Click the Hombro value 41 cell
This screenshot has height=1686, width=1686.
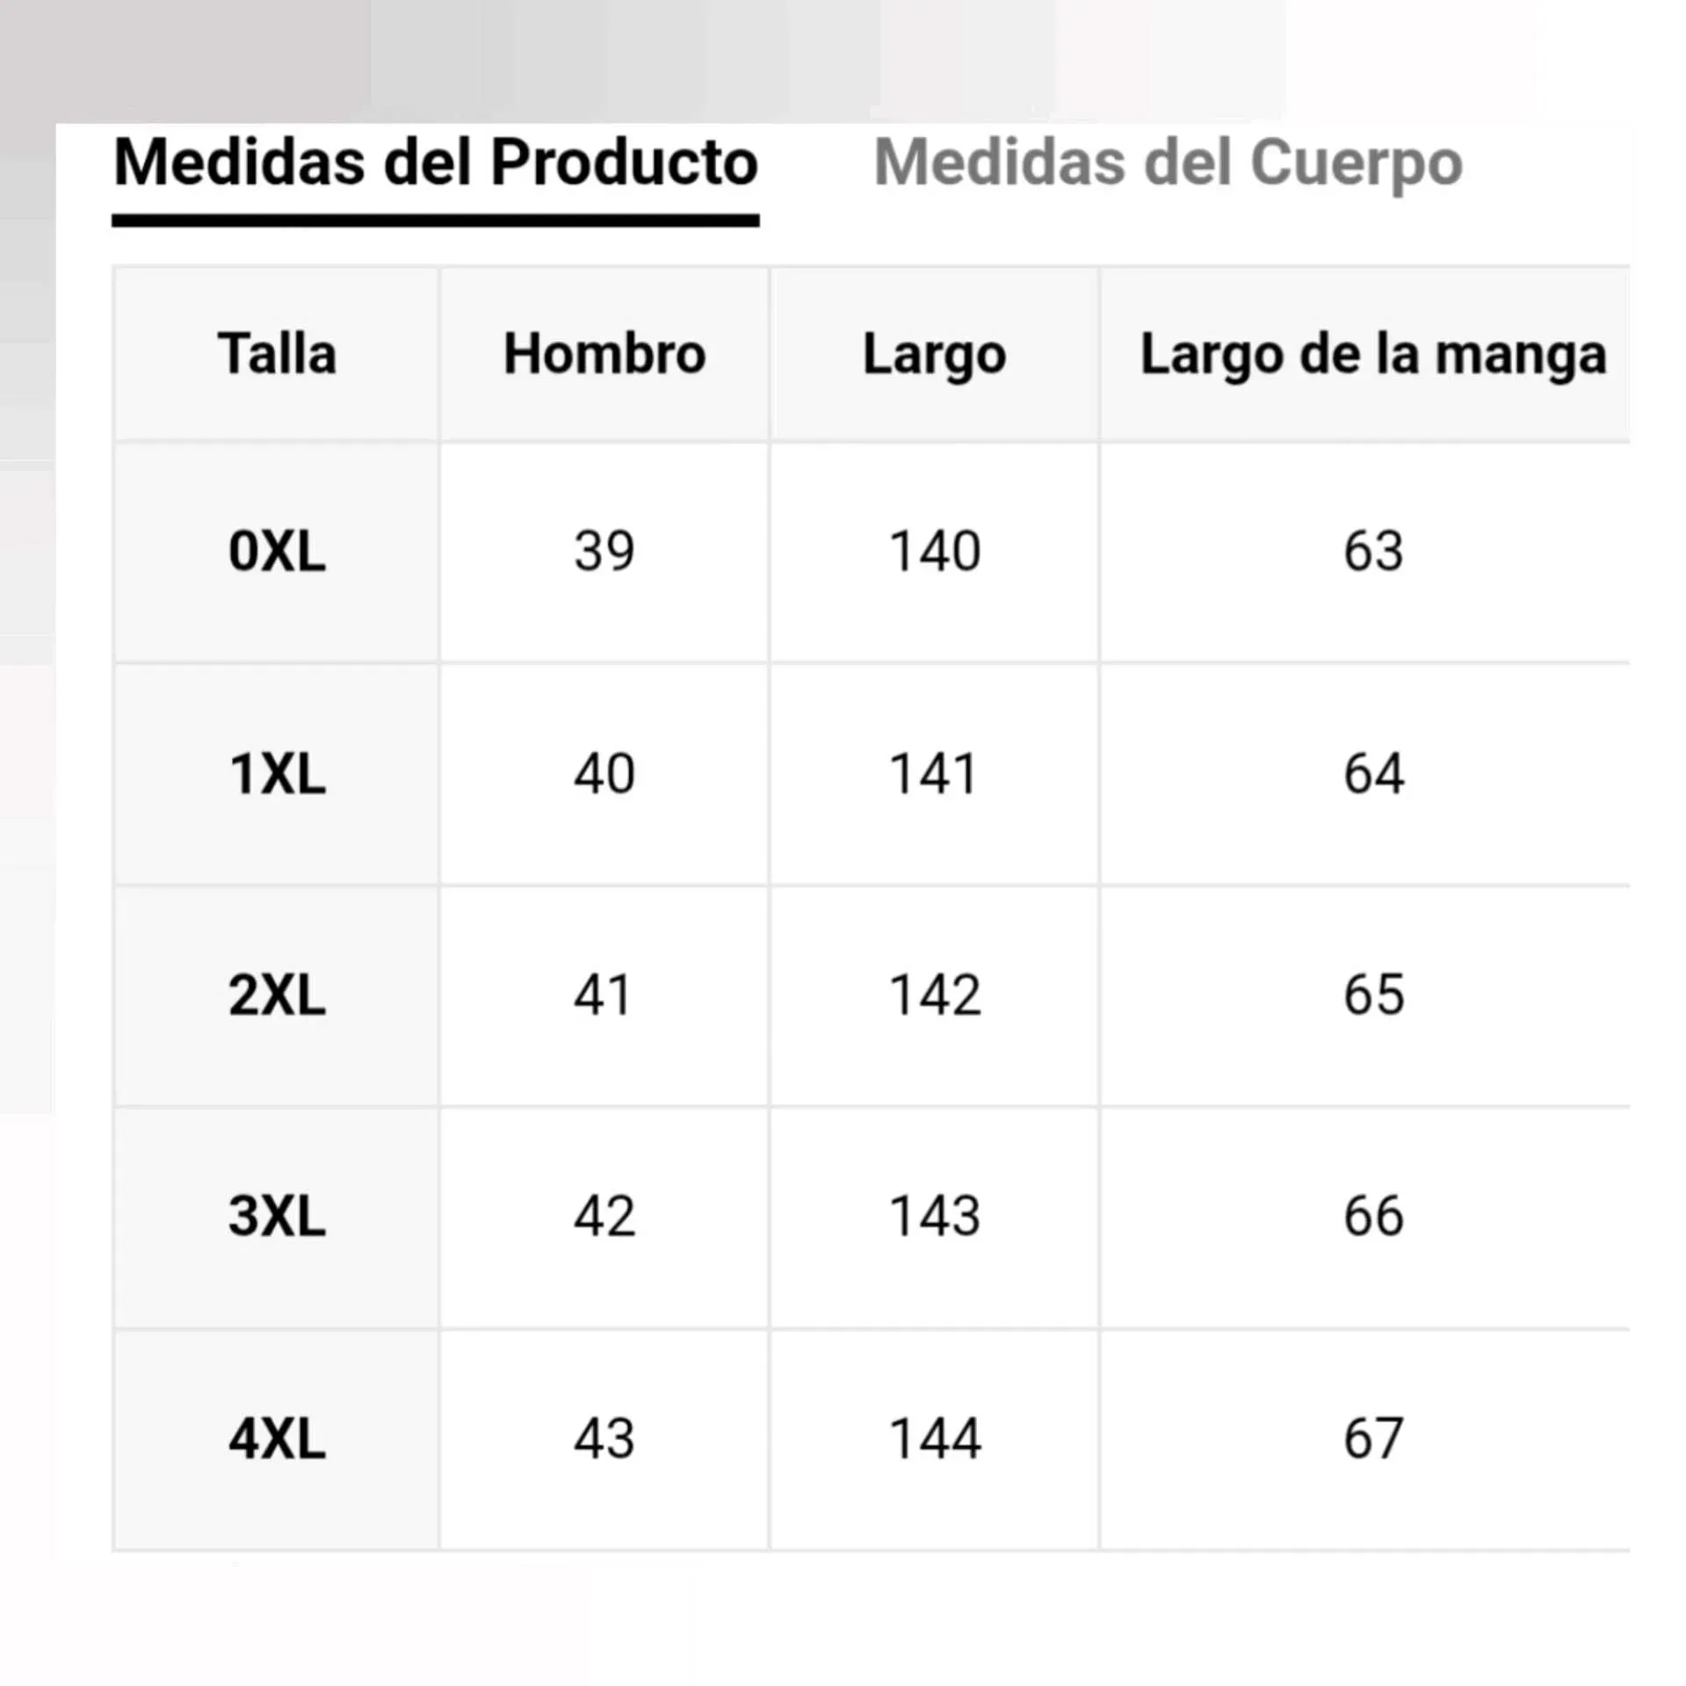pos(604,995)
